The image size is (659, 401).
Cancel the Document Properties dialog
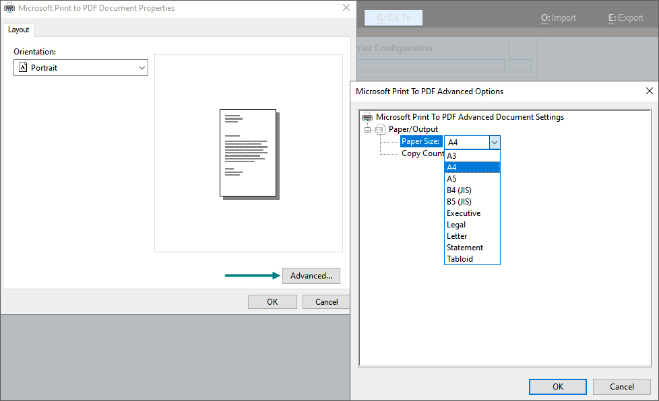pyautogui.click(x=326, y=301)
